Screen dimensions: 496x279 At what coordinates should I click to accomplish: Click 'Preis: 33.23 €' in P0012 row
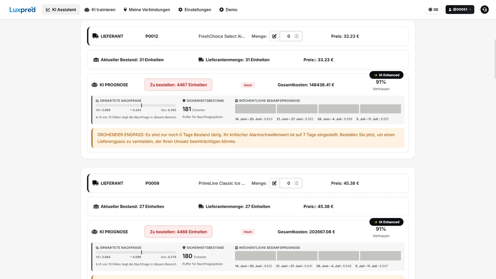[345, 36]
